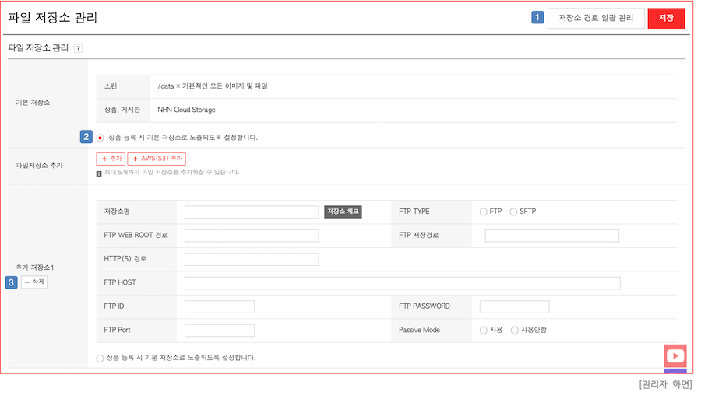Click the AWS(S3) 추가 button
701x399 pixels.
point(157,159)
